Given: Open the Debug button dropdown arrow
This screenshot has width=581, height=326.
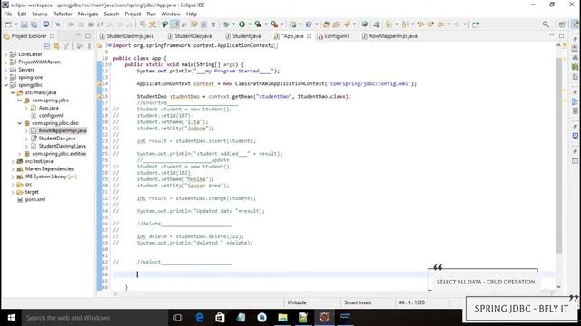Looking at the screenshot, I should point(233,24).
